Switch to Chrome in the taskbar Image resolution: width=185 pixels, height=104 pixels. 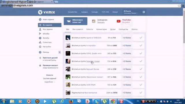pyautogui.click(x=113, y=101)
